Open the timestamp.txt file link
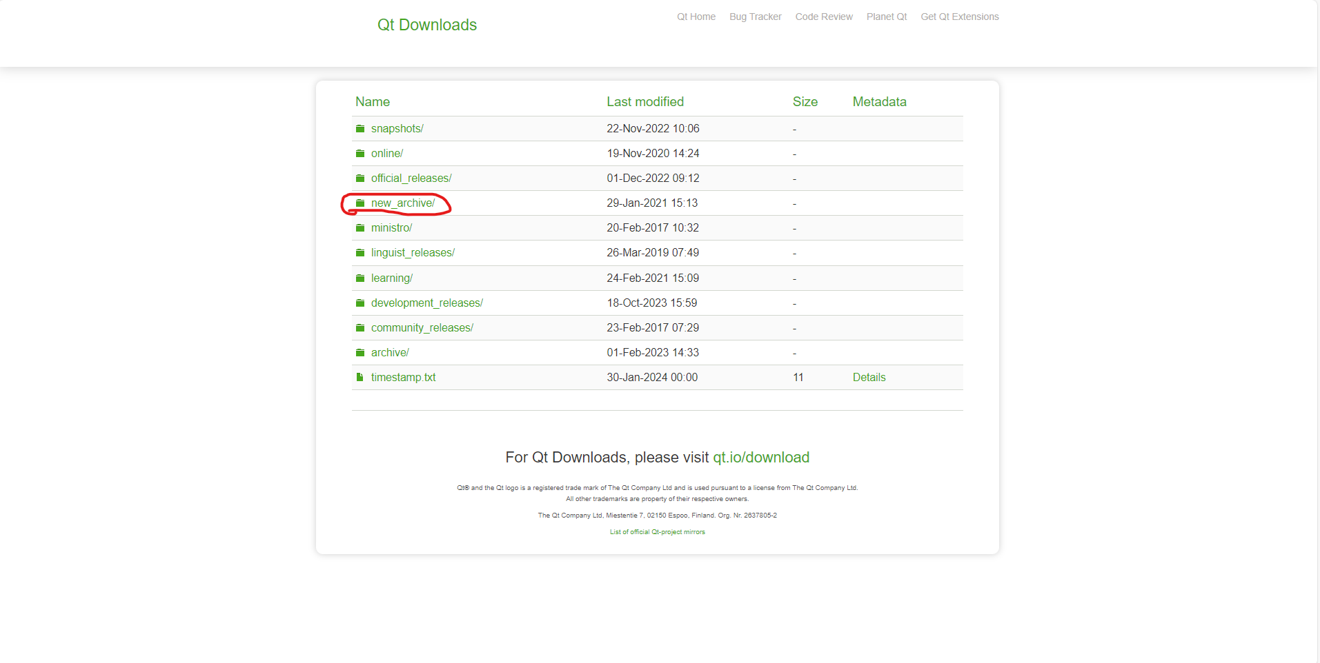Viewport: 1320px width, 663px height. pyautogui.click(x=404, y=378)
